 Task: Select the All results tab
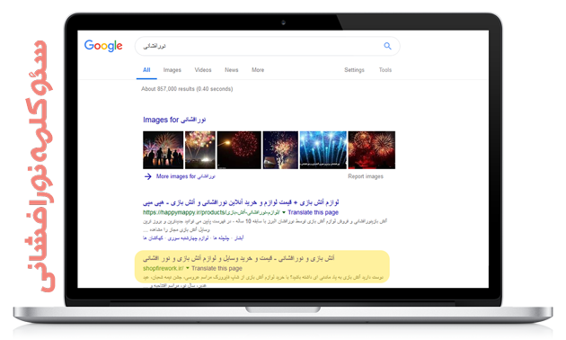point(146,70)
